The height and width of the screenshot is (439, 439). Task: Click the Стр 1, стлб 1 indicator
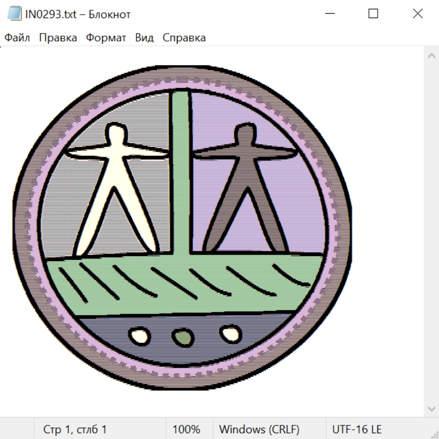coord(75,429)
